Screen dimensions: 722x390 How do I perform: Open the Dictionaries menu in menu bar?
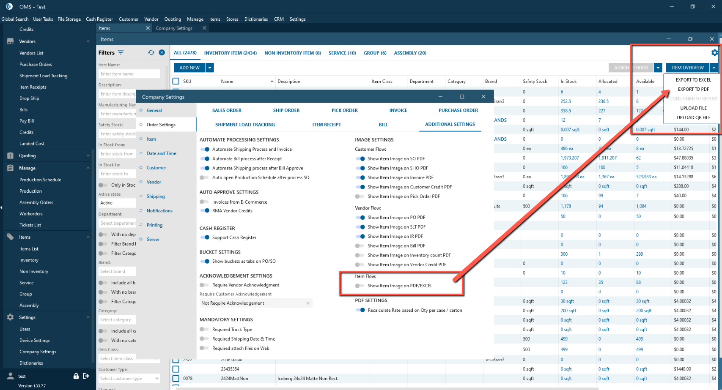coord(256,19)
